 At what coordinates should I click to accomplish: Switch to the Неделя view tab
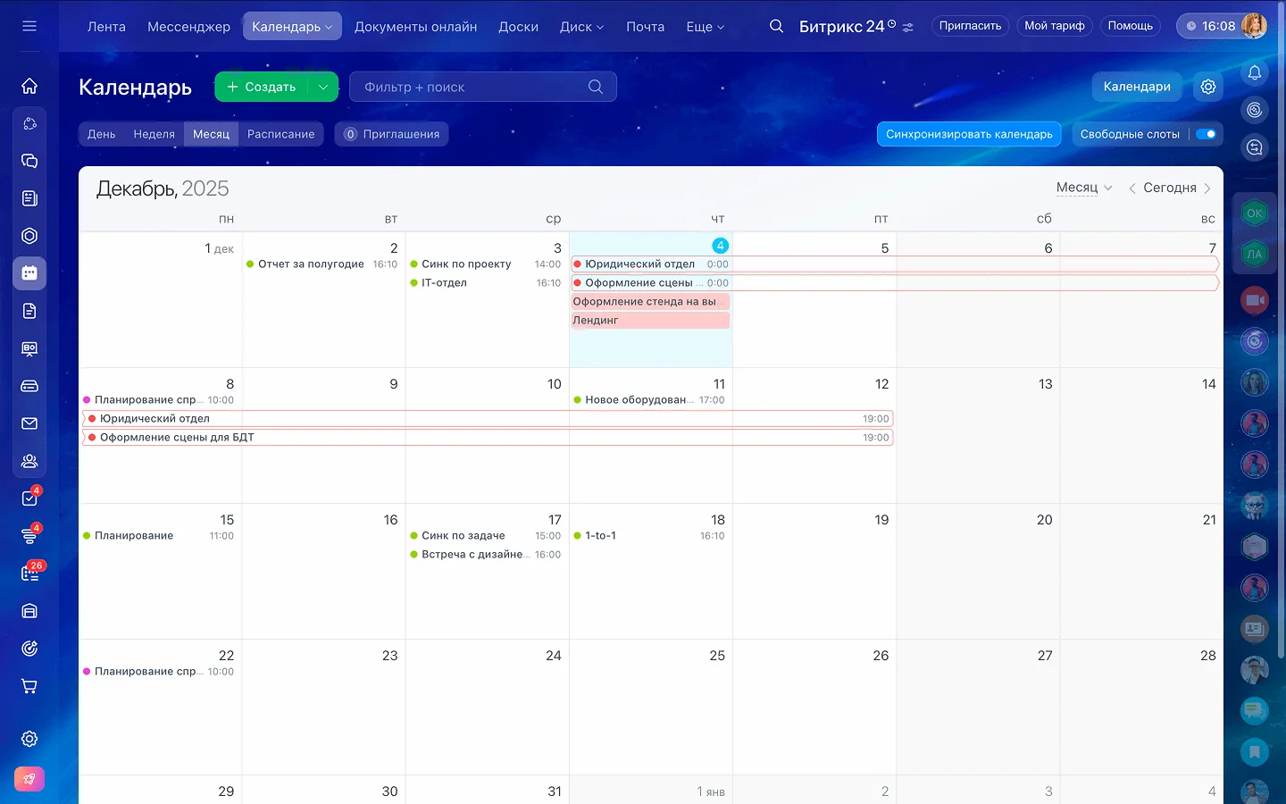click(154, 134)
